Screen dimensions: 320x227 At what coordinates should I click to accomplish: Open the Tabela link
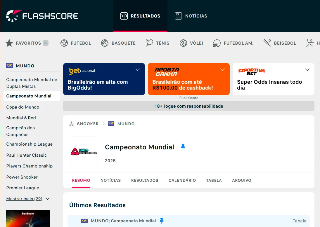(299, 221)
